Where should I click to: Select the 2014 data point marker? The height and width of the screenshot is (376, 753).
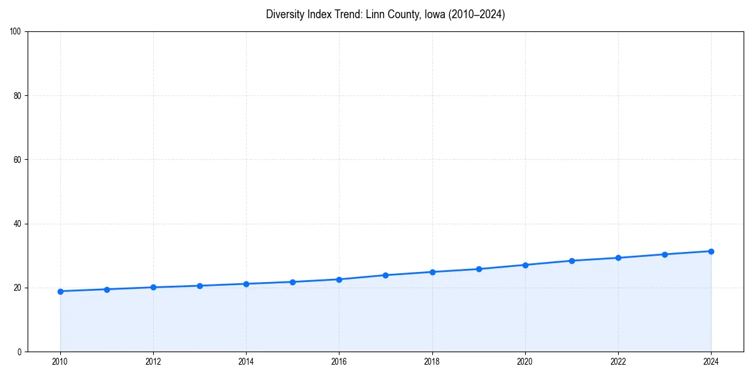(x=246, y=283)
